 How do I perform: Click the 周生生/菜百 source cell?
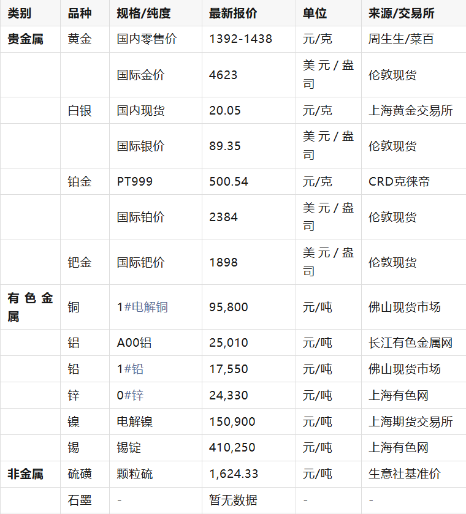401,39
